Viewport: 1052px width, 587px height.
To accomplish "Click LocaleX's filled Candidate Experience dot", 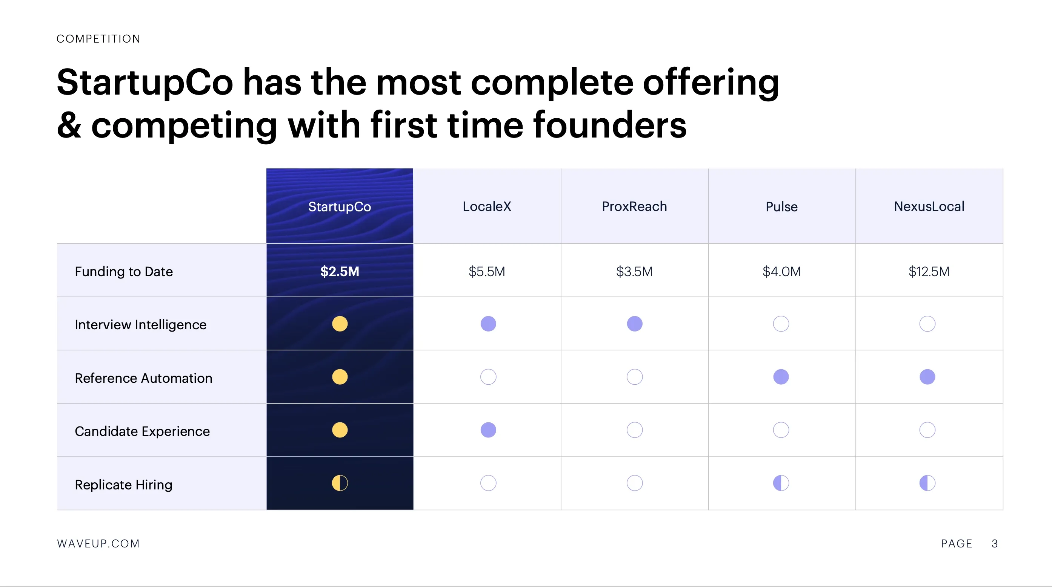I will point(488,430).
